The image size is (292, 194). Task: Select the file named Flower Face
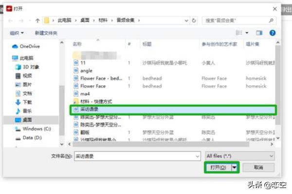(93, 86)
